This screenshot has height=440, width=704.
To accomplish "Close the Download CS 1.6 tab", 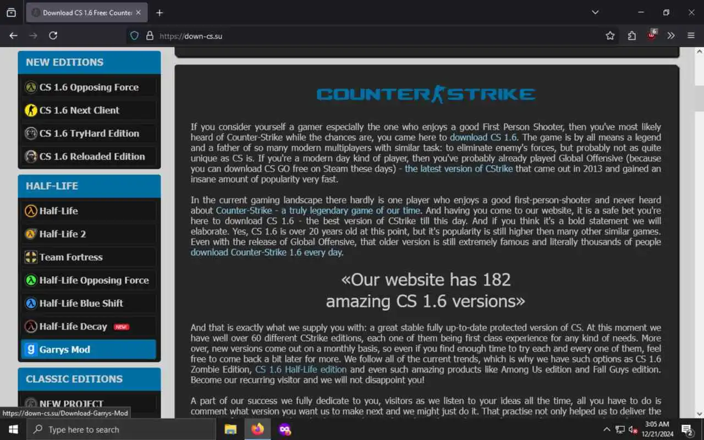I will (138, 13).
